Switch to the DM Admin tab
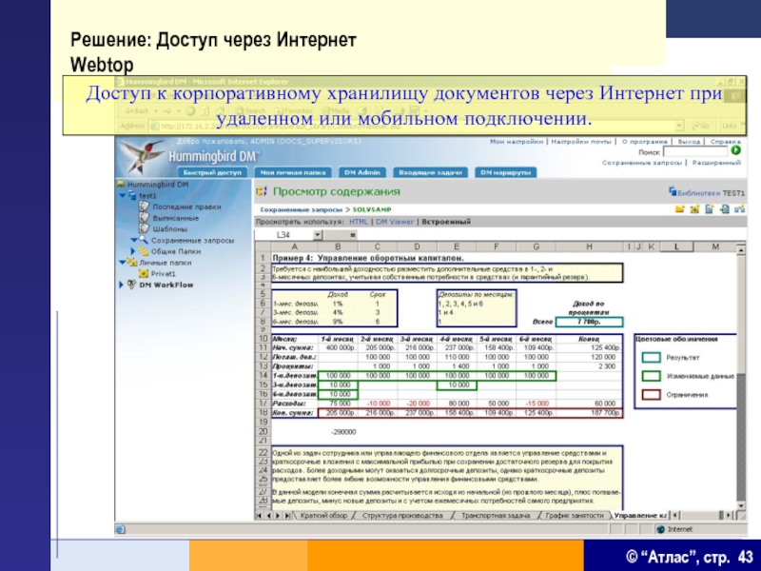 point(362,172)
